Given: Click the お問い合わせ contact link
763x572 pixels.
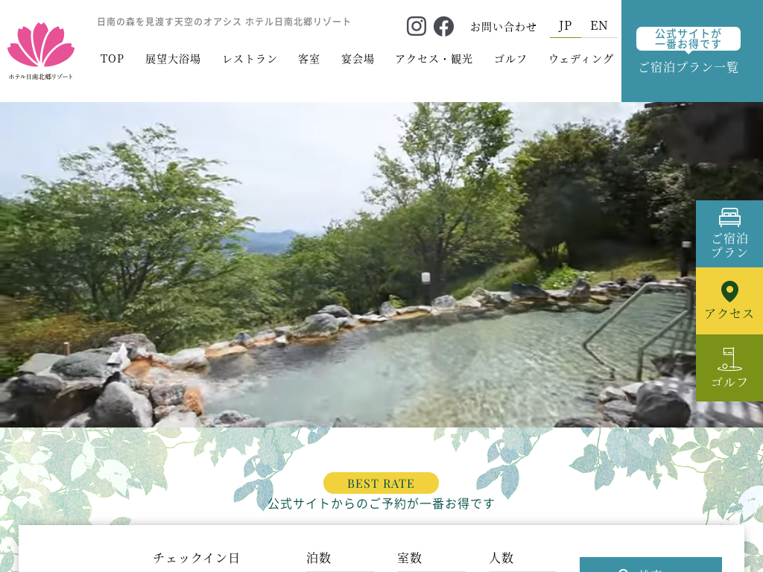Looking at the screenshot, I should click(x=503, y=27).
